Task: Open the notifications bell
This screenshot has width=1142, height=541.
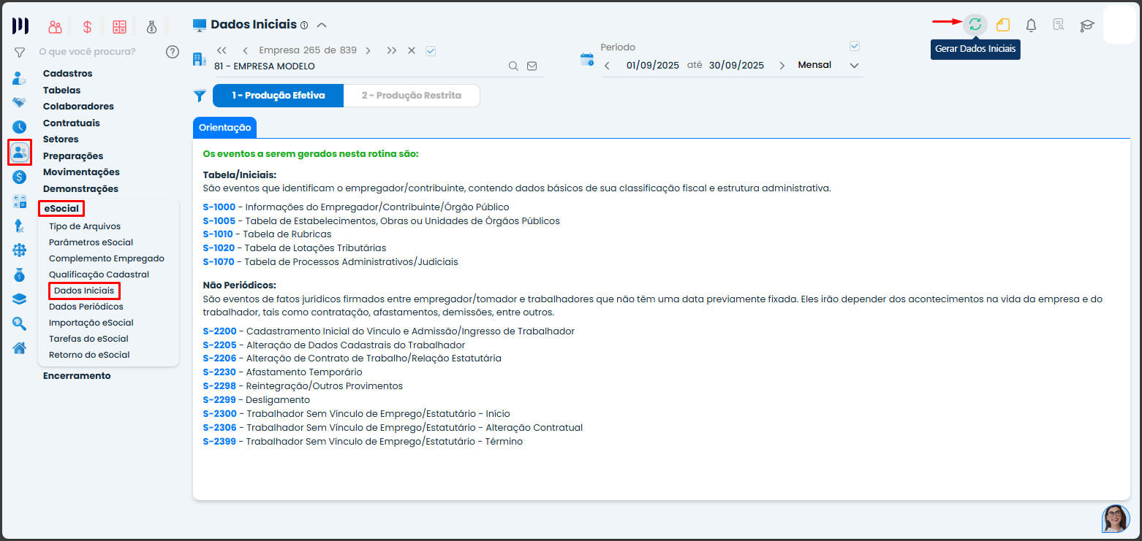Action: click(x=1031, y=25)
